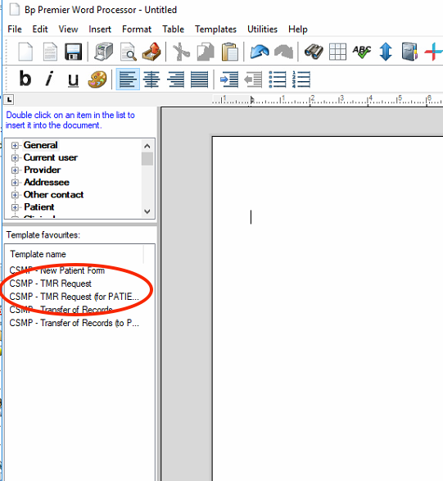443x481 pixels.
Task: Toggle italic formatting
Action: (x=49, y=79)
